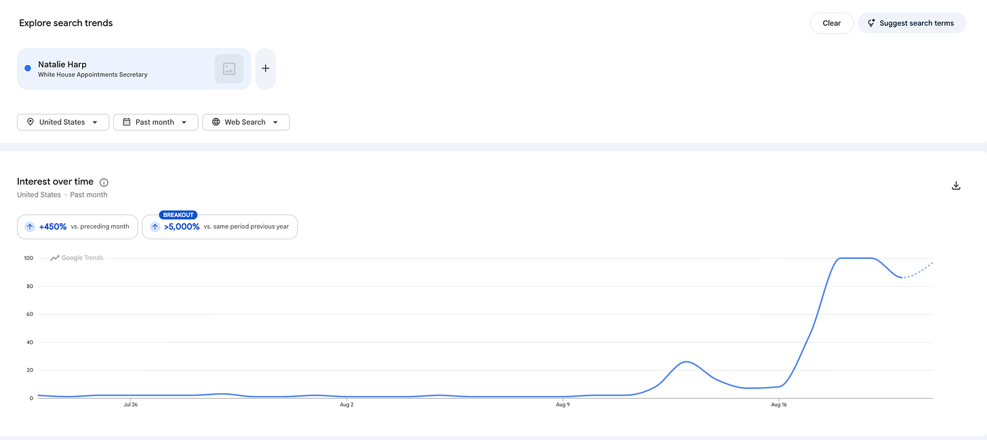Screen dimensions: 987x440
Task: Click the sparkle icon in Suggest search terms
Action: coord(871,23)
